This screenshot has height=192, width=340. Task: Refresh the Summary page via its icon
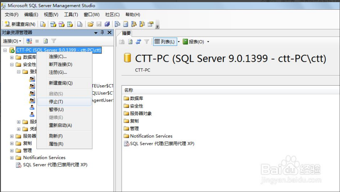130,42
